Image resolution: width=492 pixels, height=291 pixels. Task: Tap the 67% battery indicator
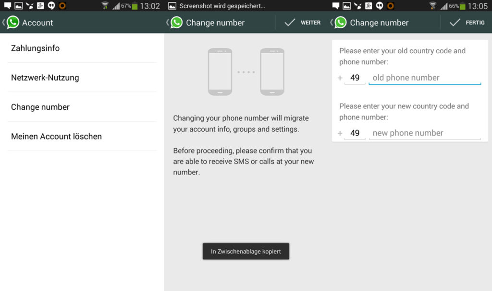tap(129, 6)
